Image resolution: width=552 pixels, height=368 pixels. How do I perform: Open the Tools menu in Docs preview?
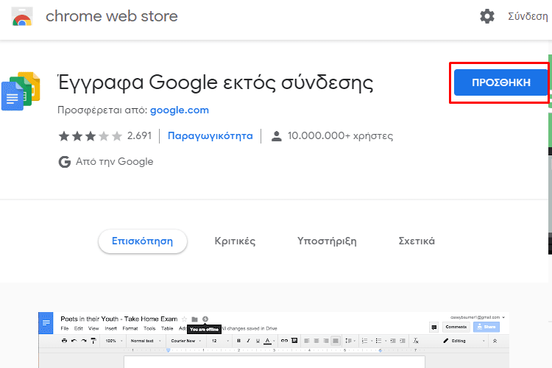click(x=149, y=328)
